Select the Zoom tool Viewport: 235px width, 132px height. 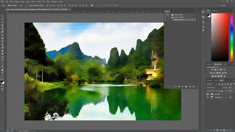[x=2, y=73]
